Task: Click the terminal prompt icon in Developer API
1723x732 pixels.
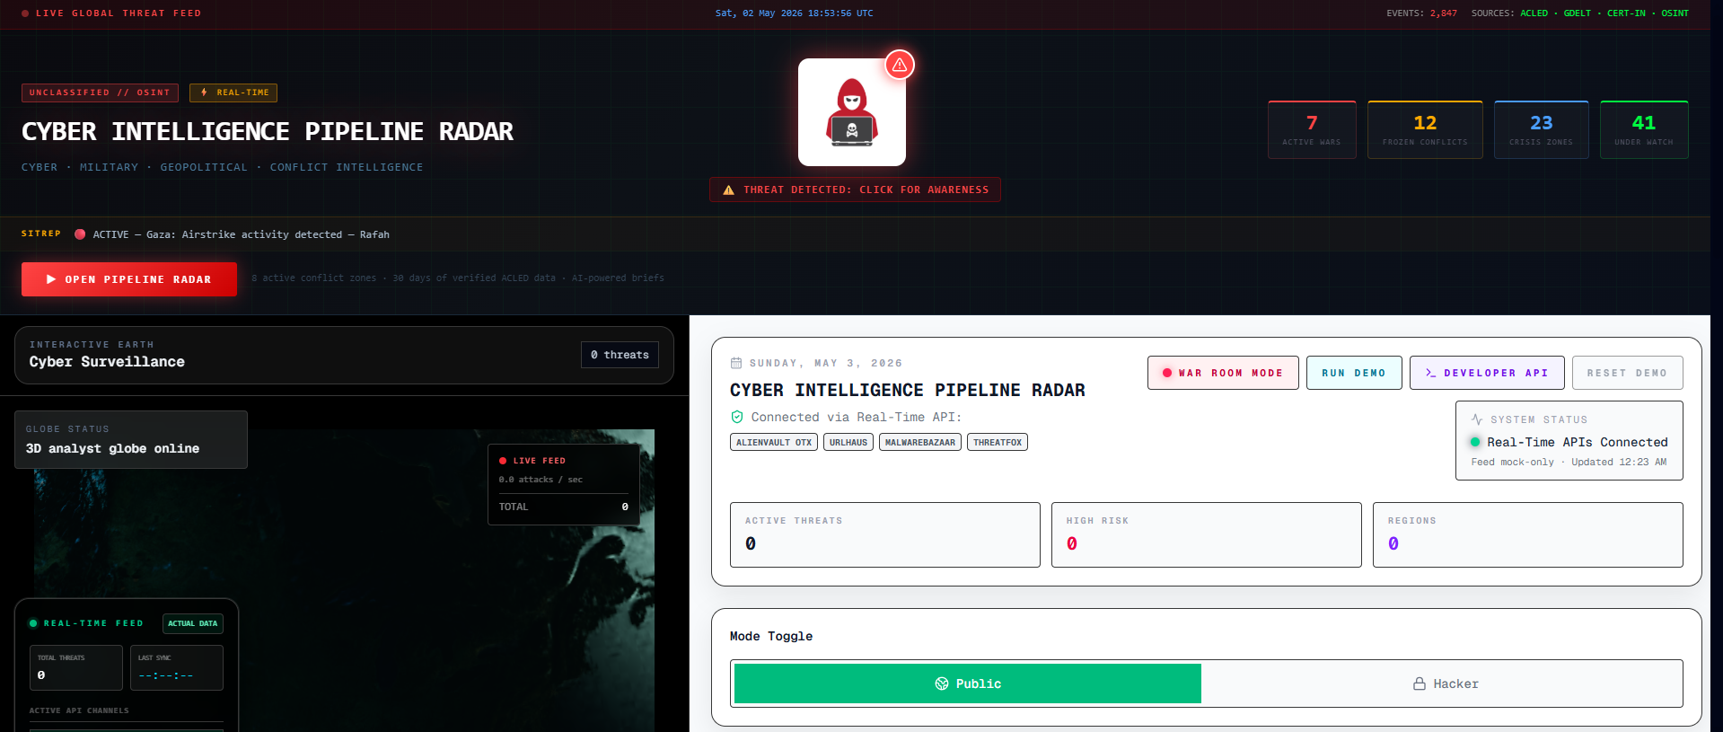Action: [x=1431, y=373]
